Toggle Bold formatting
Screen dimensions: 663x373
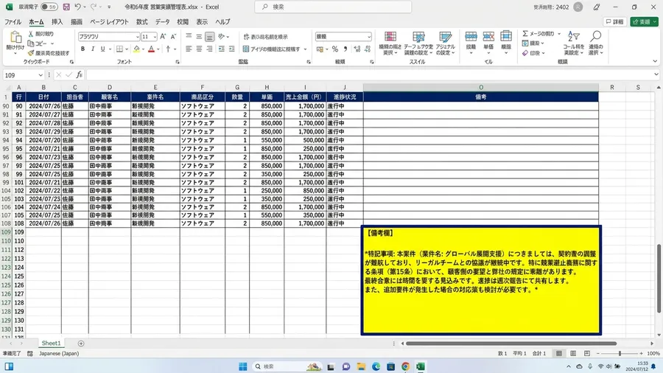pos(83,49)
